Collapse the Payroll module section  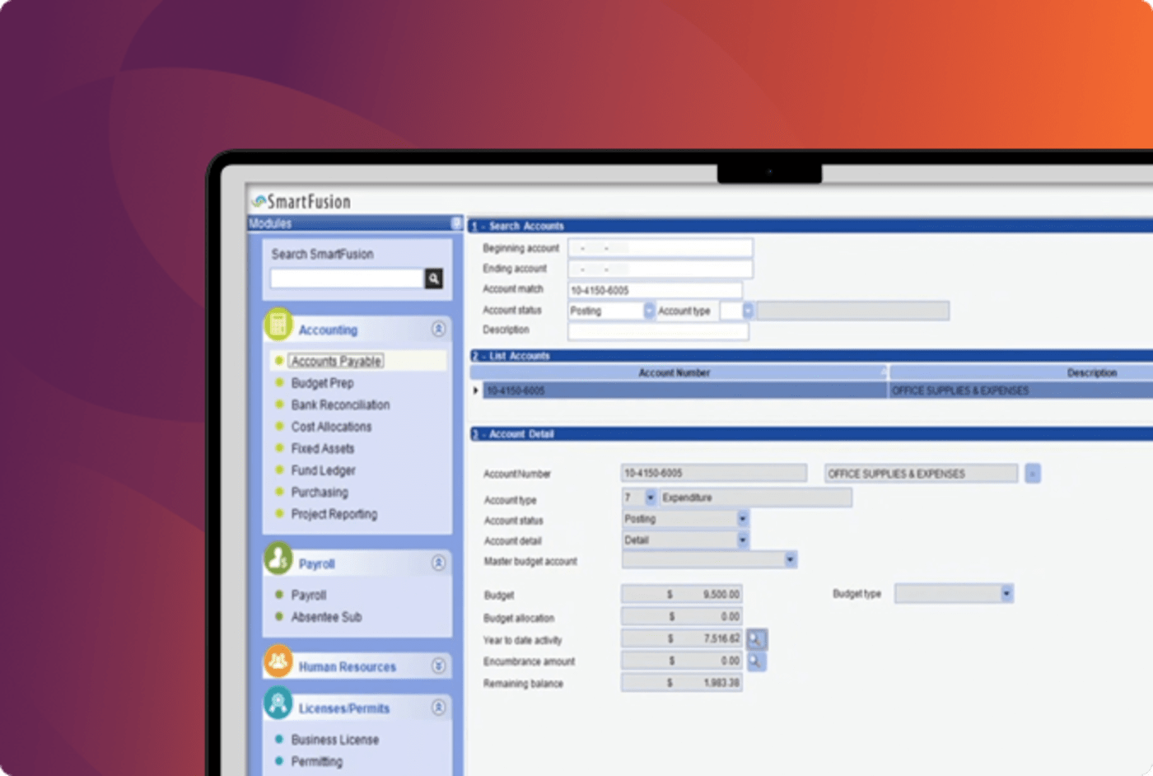[x=438, y=563]
